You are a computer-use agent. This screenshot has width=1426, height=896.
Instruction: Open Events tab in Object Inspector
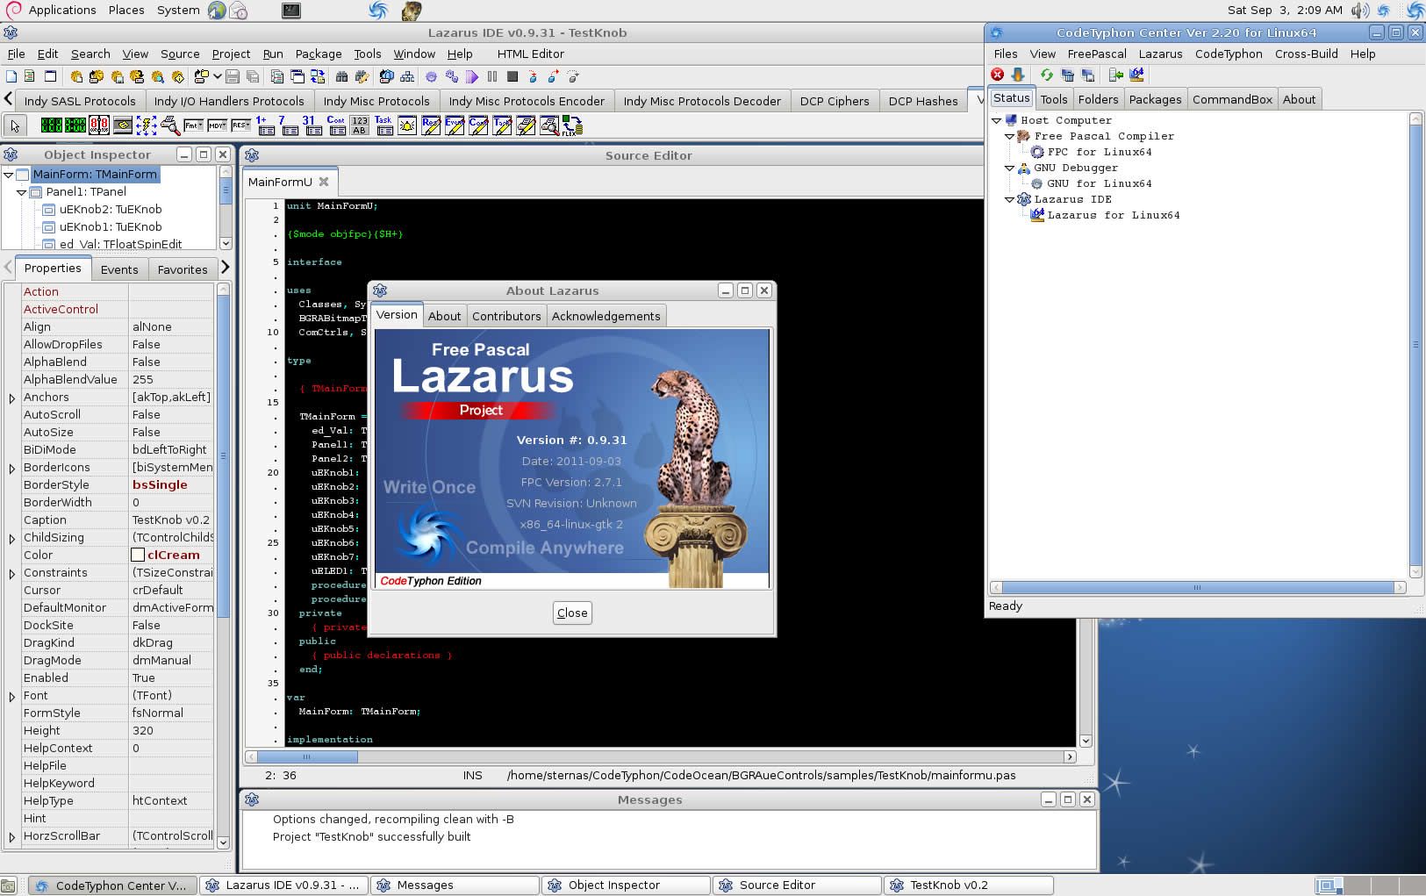(119, 269)
